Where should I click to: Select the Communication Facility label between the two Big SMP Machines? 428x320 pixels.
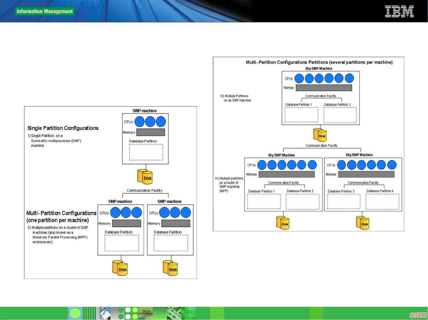click(x=321, y=146)
